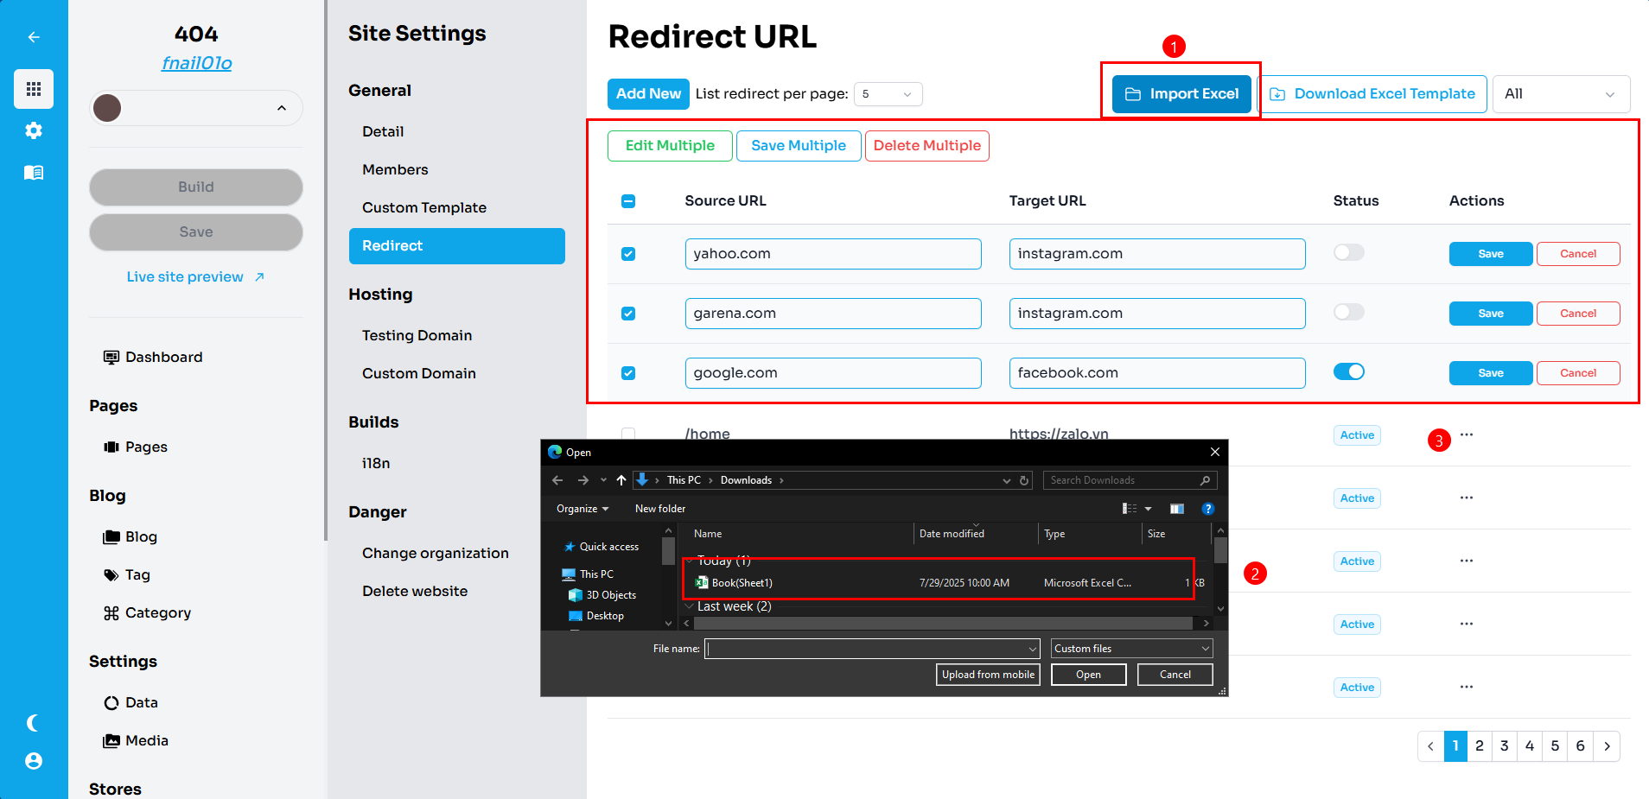
Task: Click three-dots actions for /home row
Action: [x=1467, y=435]
